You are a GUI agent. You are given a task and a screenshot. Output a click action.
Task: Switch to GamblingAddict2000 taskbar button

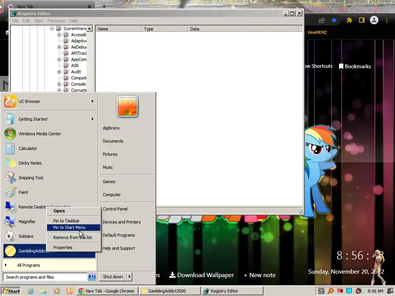tap(170, 291)
